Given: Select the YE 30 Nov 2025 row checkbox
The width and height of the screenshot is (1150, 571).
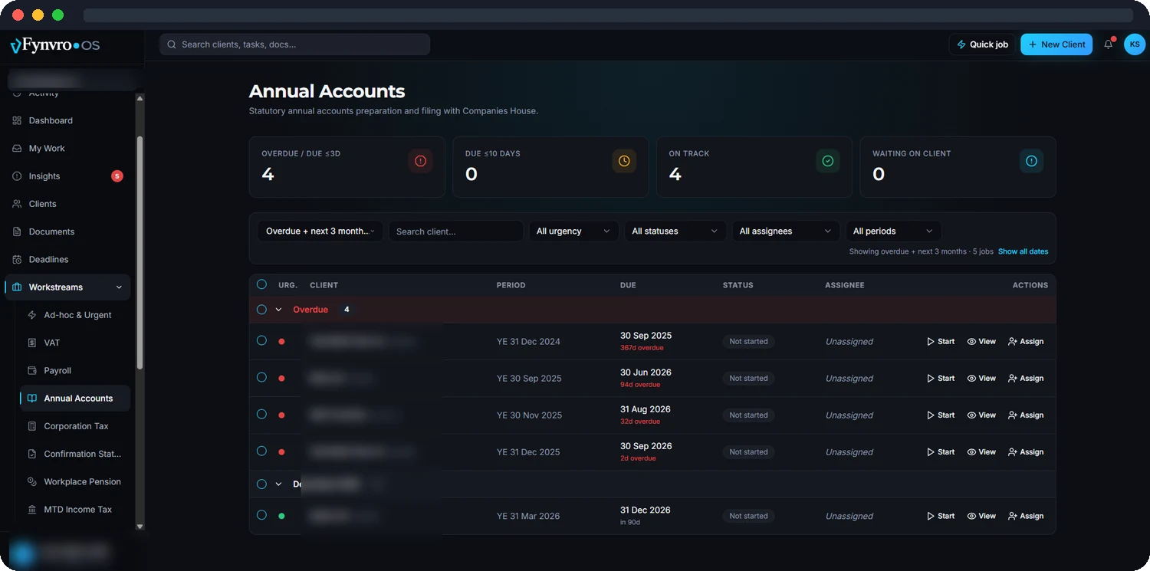Looking at the screenshot, I should (261, 414).
